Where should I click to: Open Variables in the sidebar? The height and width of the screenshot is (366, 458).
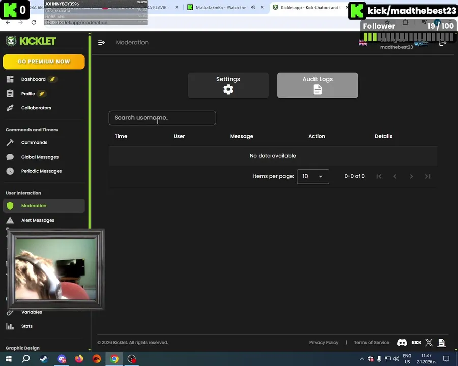pos(32,312)
